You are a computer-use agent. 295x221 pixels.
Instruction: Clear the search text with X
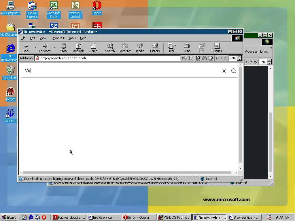(x=224, y=71)
